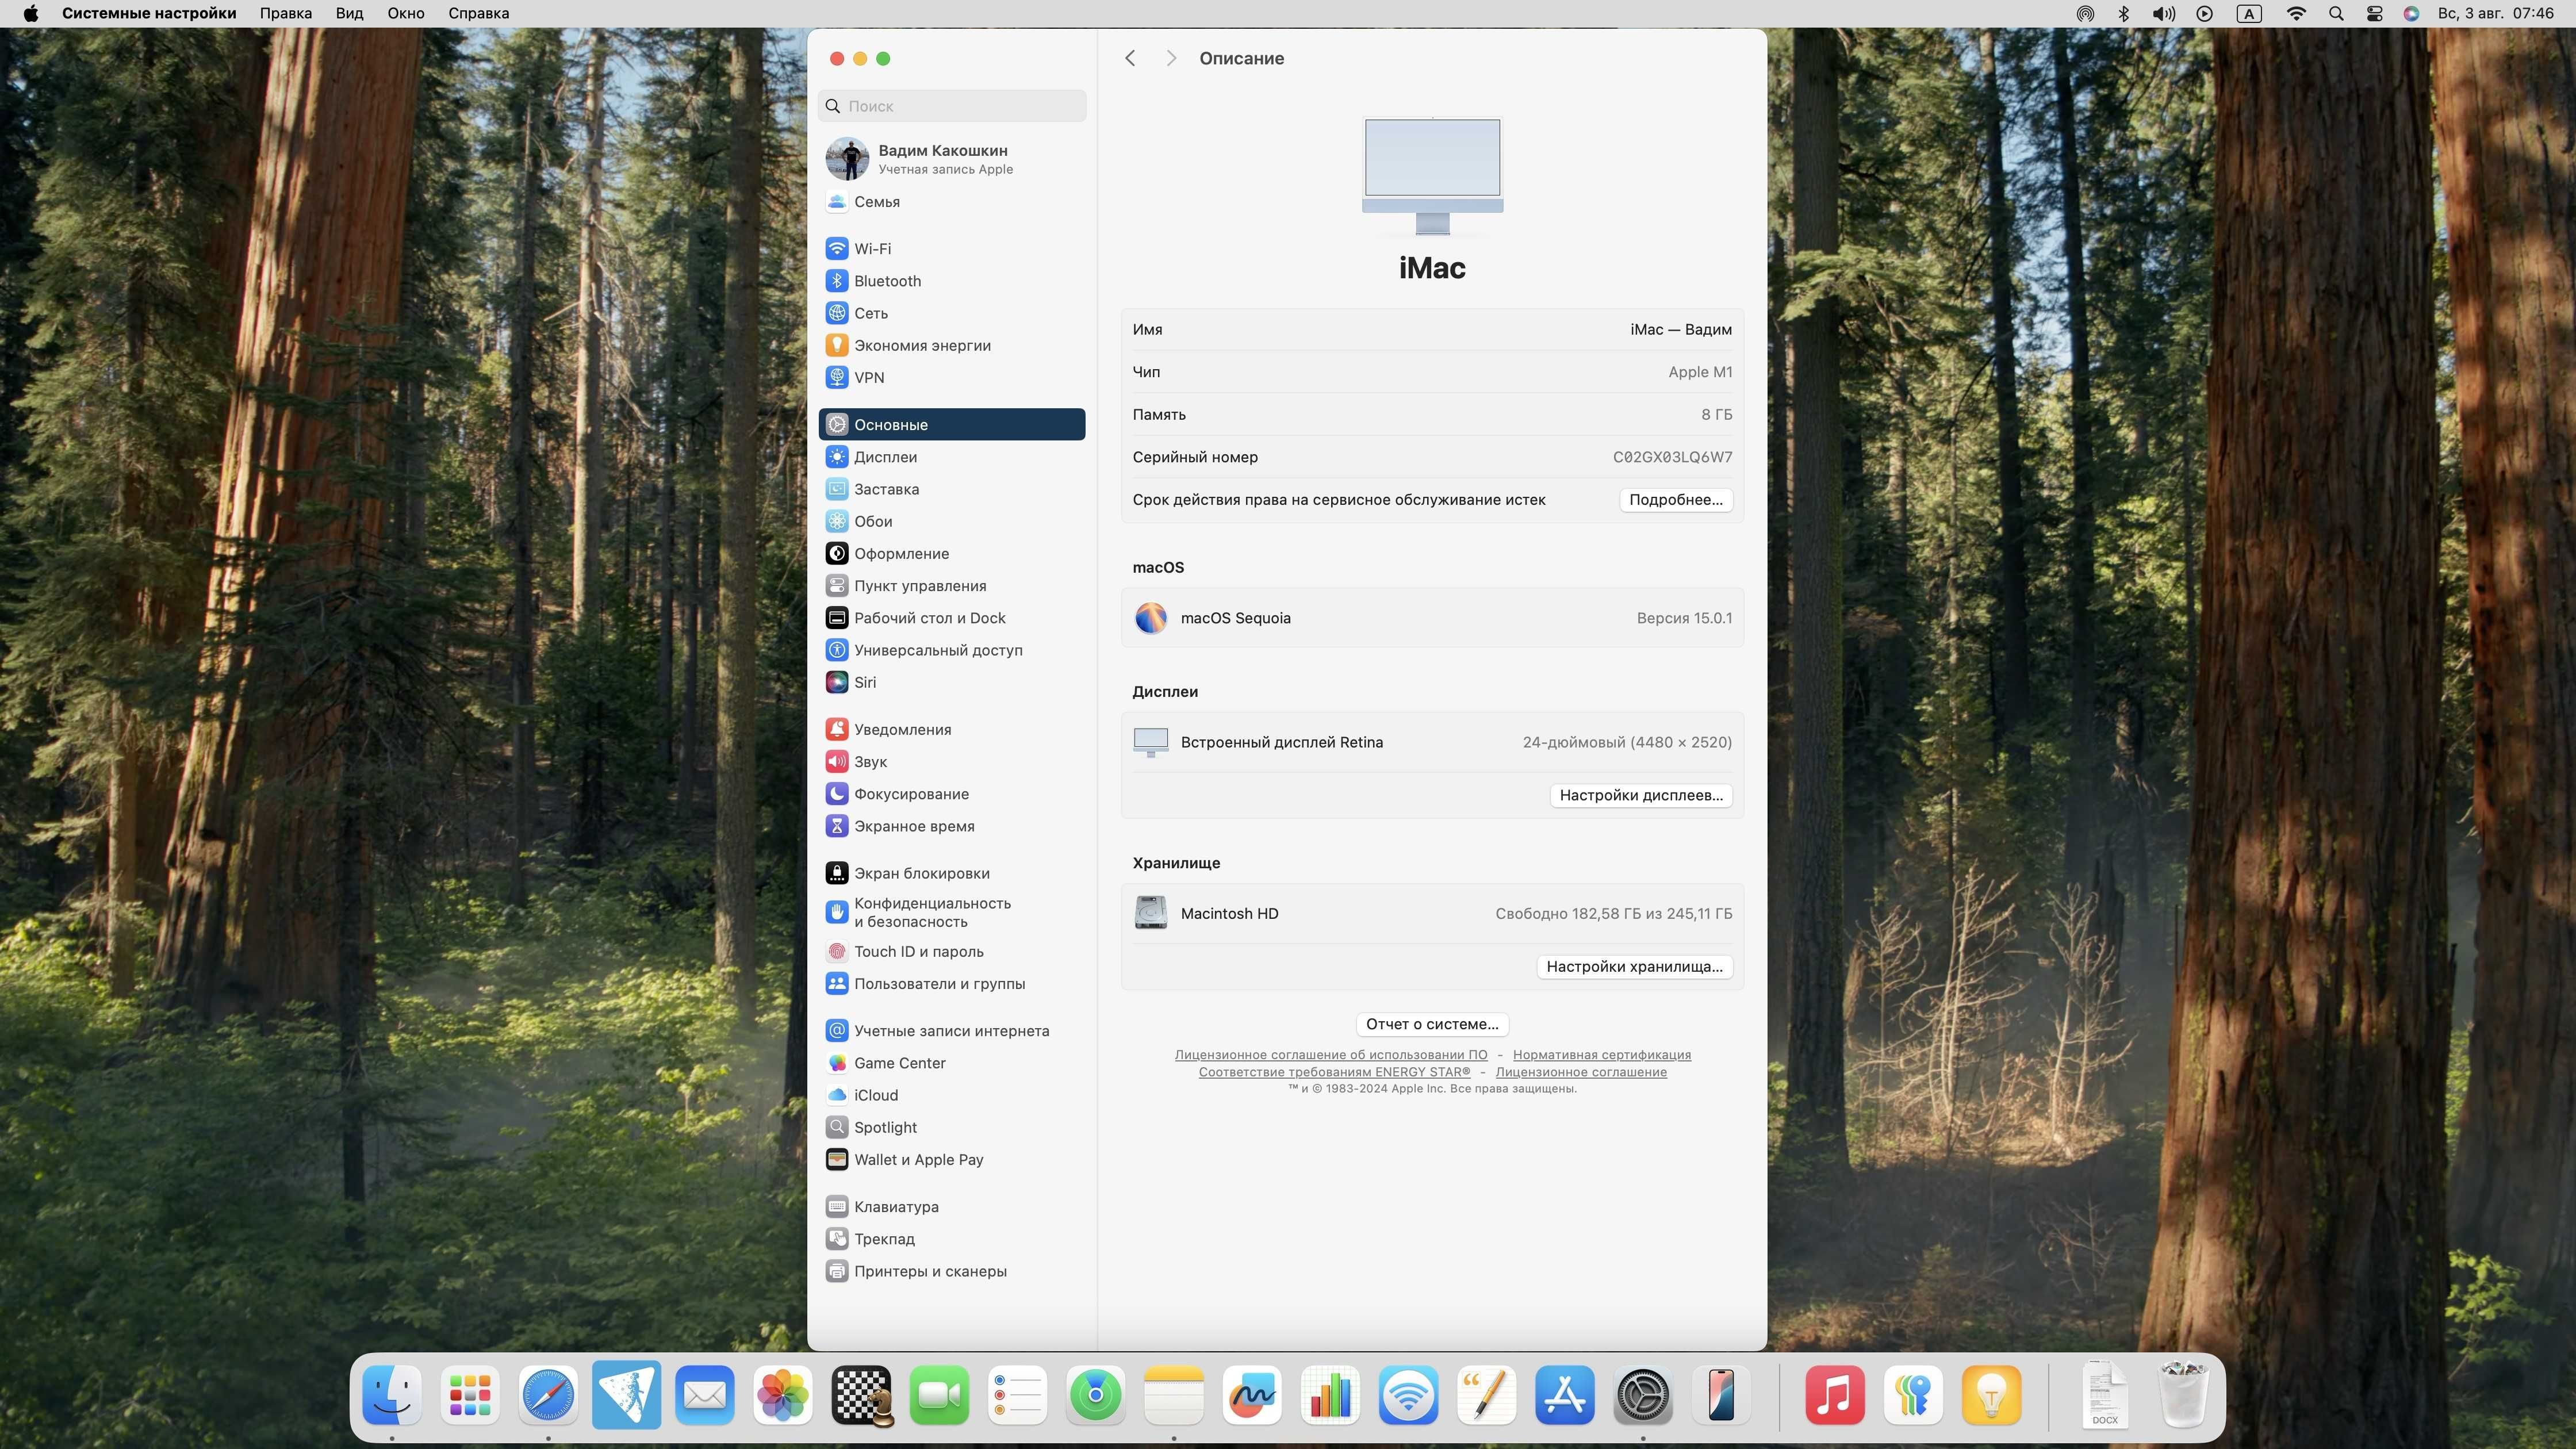
Task: Open Семья family settings
Action: click(x=951, y=201)
